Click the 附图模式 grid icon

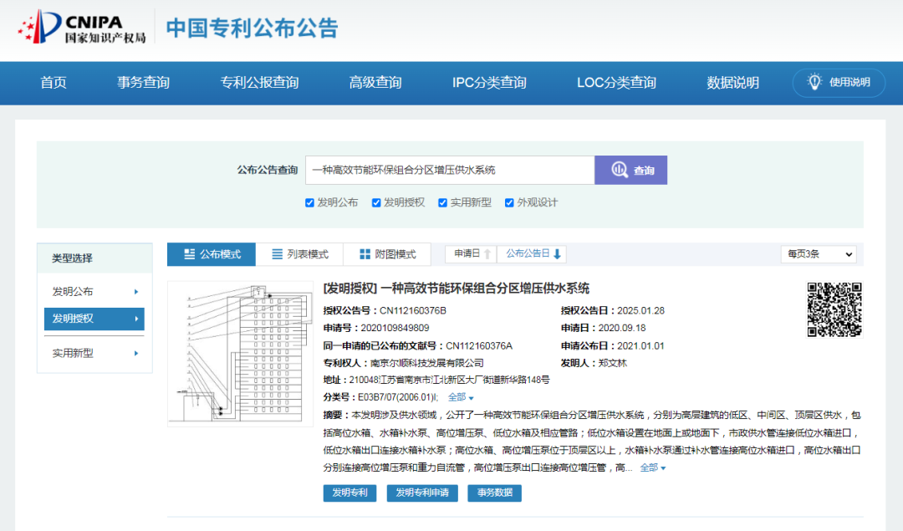pyautogui.click(x=365, y=254)
